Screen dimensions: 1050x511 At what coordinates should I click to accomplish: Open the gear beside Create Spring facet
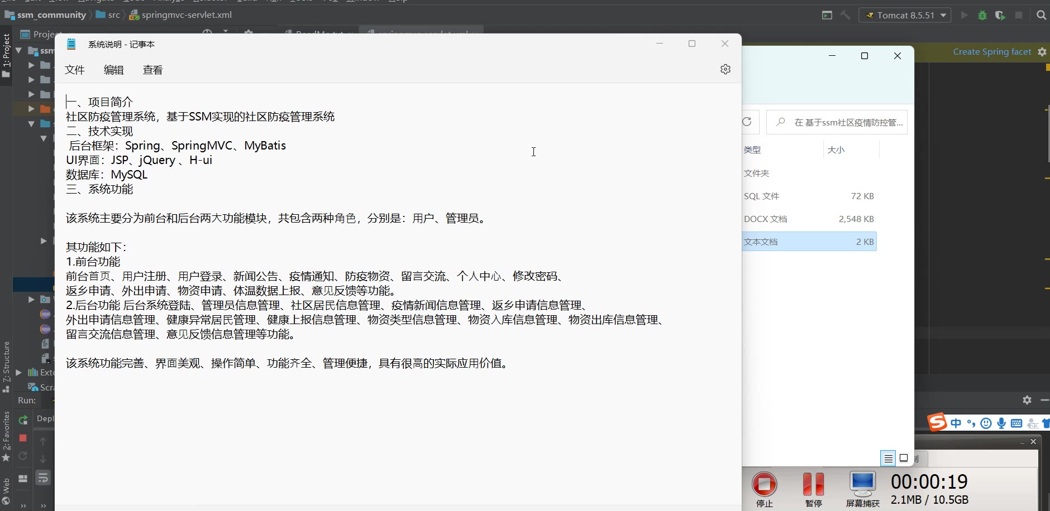1042,51
